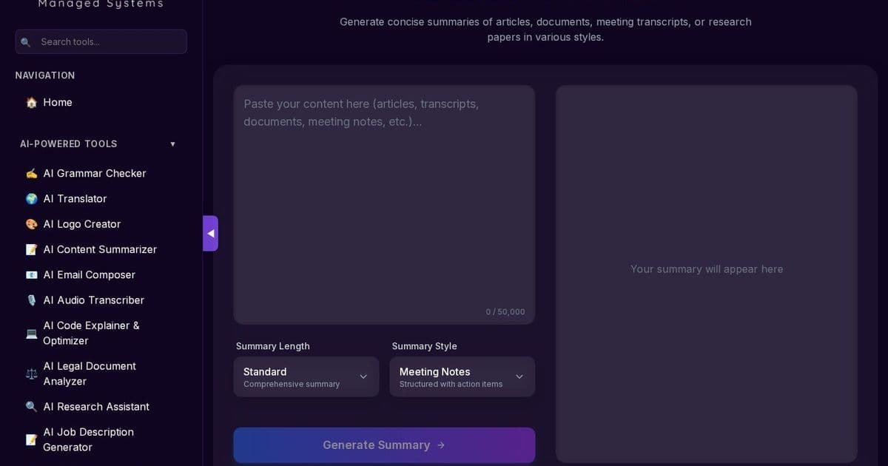Viewport: 888px width, 466px height.
Task: Open the AI Logo Creator palette icon
Action: 31,223
